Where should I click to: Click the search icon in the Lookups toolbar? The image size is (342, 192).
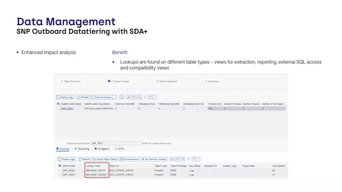(183, 159)
